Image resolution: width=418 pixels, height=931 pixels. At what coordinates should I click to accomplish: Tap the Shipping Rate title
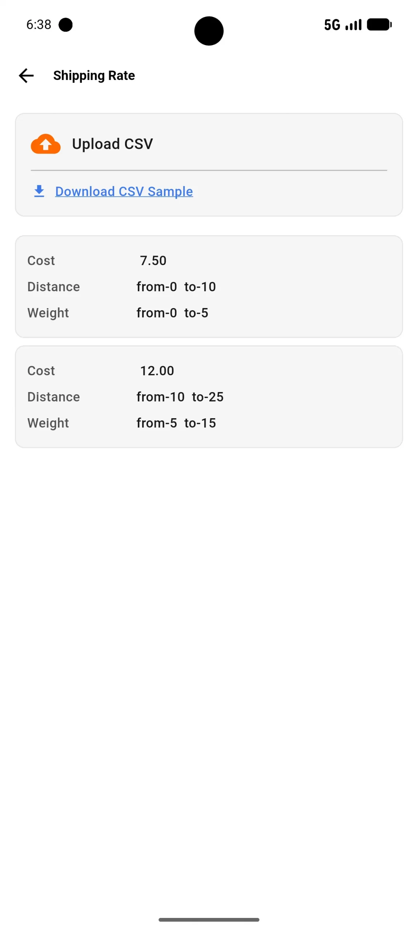click(x=94, y=76)
